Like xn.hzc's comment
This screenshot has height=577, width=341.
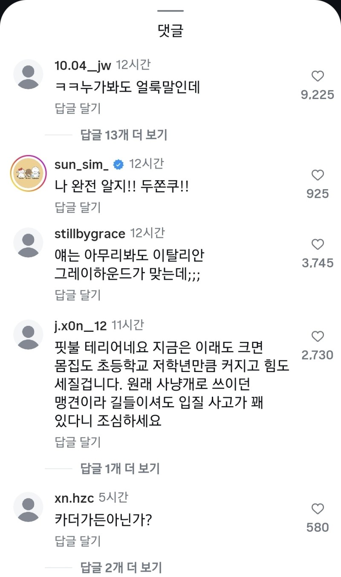(317, 509)
